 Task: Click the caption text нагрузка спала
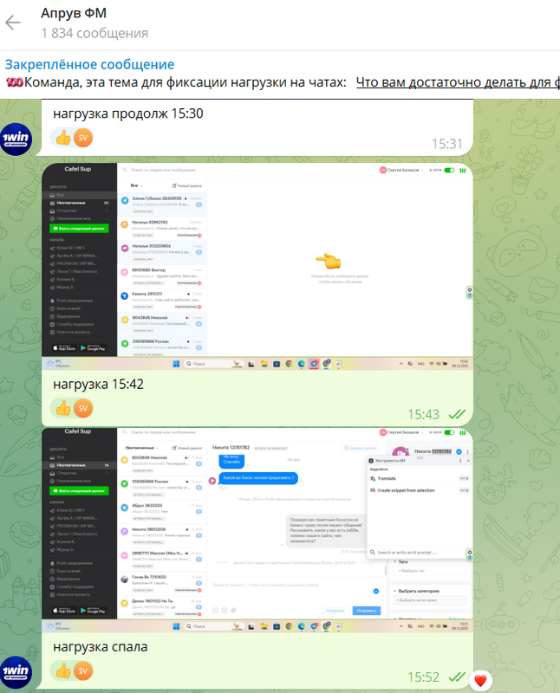(100, 646)
